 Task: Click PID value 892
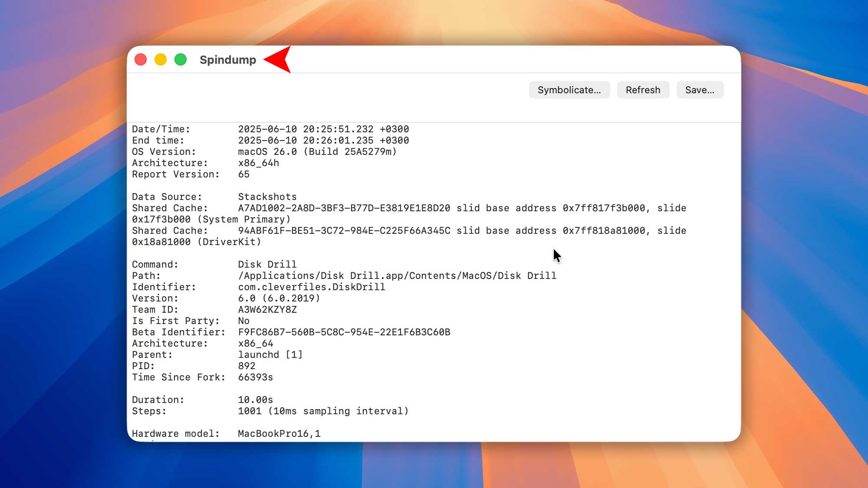(247, 366)
